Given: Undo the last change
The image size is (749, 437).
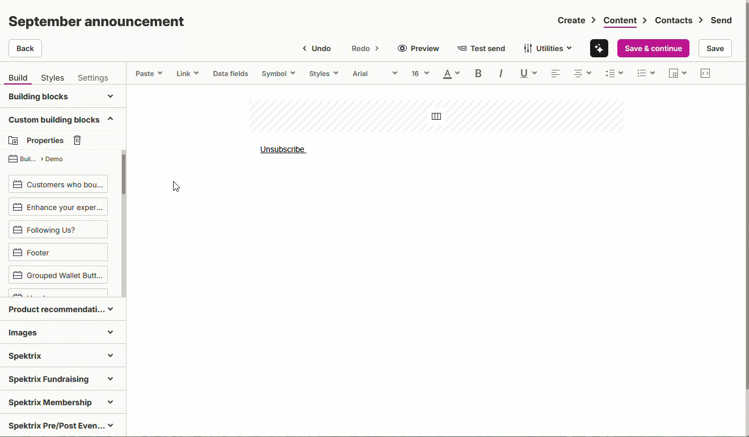Looking at the screenshot, I should [317, 48].
